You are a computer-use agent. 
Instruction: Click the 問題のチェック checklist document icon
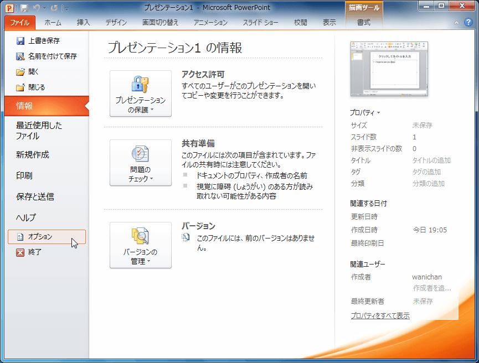point(140,154)
